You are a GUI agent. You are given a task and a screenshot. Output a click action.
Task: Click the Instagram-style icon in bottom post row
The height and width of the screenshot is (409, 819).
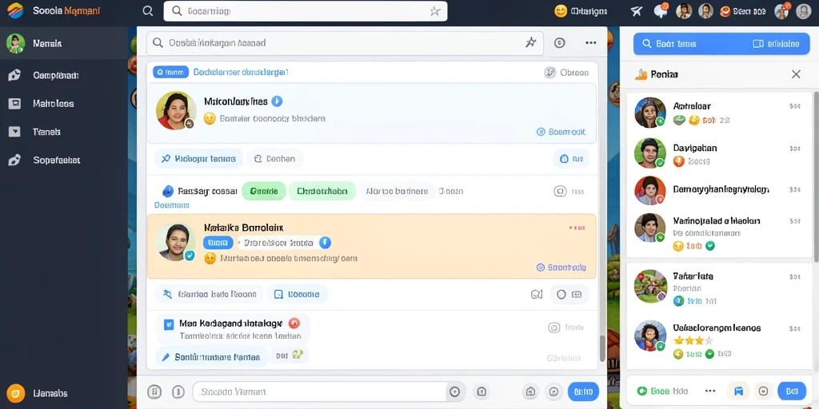(x=554, y=328)
